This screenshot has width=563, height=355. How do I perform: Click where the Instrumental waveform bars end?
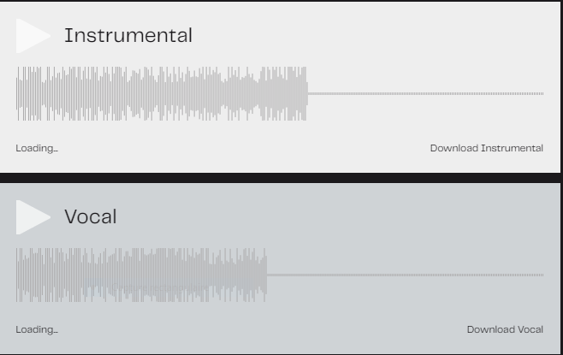coord(306,93)
